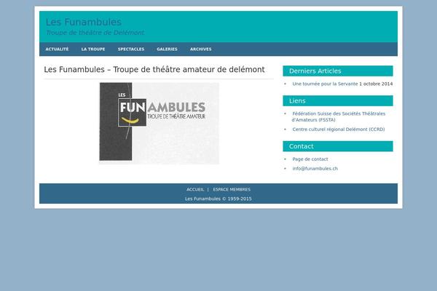The image size is (437, 291).
Task: Click the Liens sidebar heading
Action: click(338, 101)
